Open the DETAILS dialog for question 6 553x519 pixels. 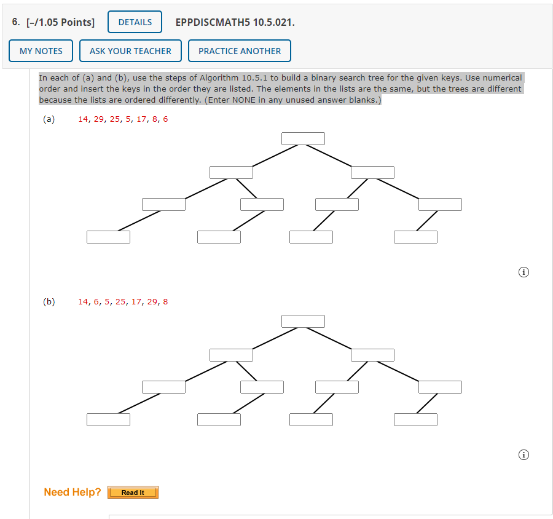(x=135, y=22)
